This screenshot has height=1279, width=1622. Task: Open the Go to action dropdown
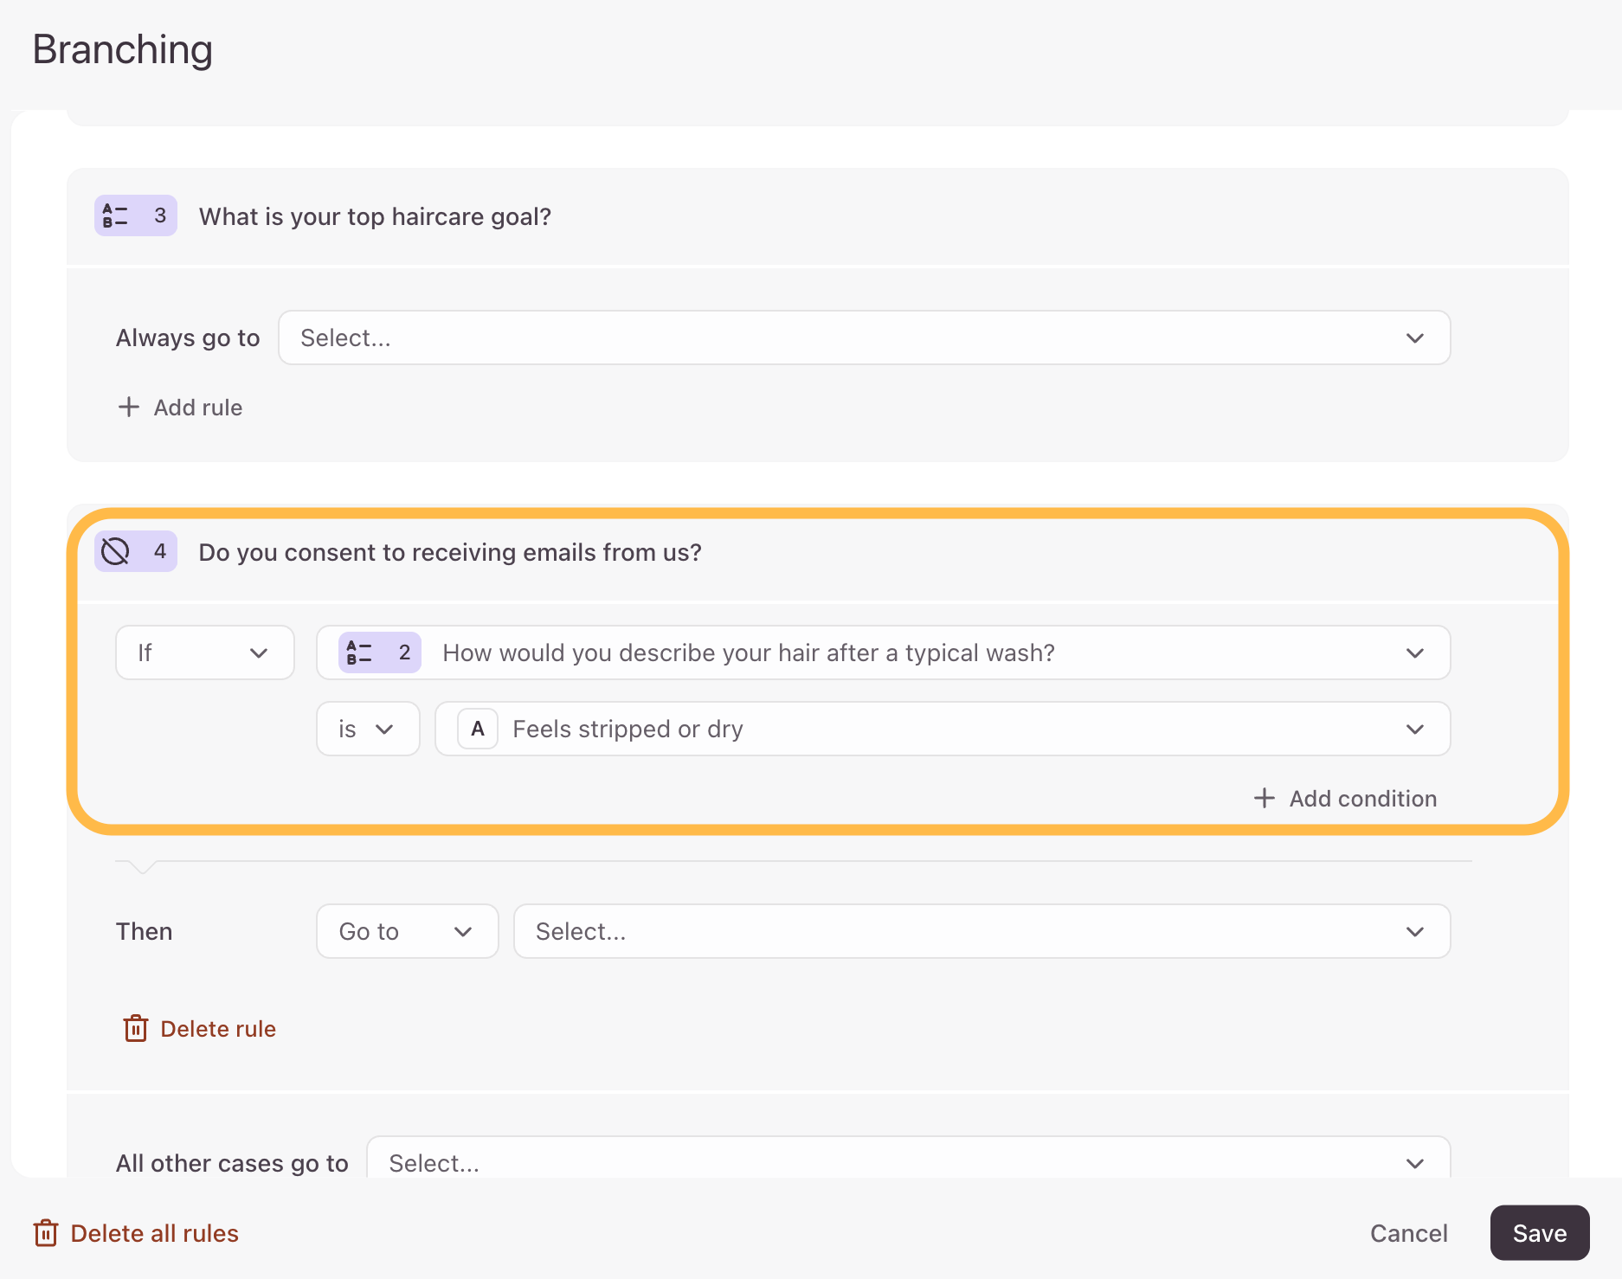coord(407,931)
